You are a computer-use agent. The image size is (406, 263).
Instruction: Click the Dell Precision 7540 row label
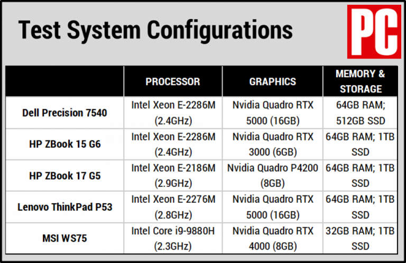coord(64,112)
